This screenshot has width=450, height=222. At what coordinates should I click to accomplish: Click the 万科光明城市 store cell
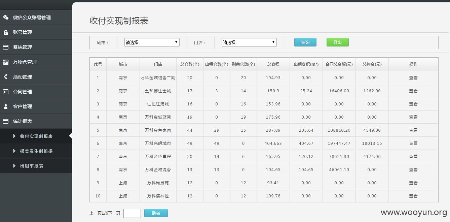(x=158, y=143)
